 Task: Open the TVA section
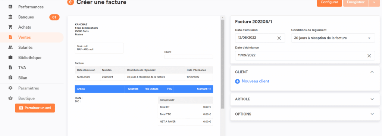coord(22,68)
